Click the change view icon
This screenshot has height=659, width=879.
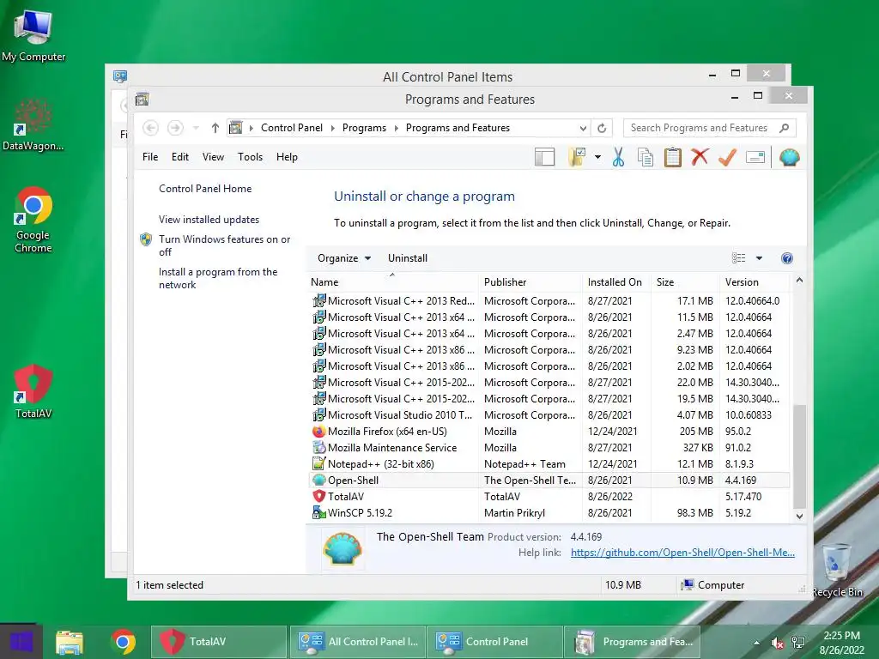(x=738, y=258)
